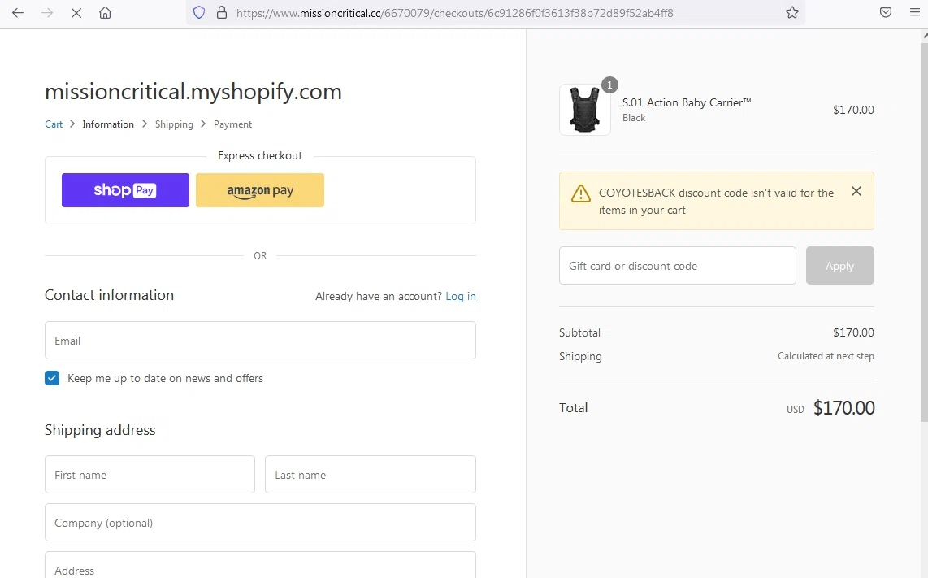Click Log in link
Screen dimensions: 928x578
[461, 296]
